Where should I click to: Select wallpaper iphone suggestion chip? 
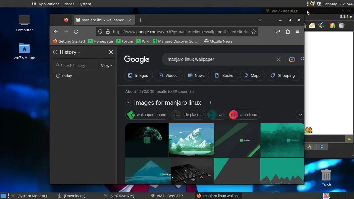pyautogui.click(x=147, y=115)
